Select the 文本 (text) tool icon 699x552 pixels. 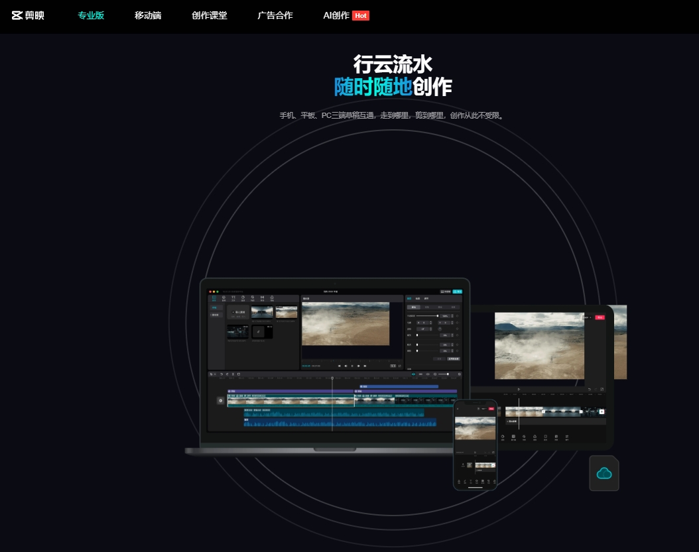tap(233, 298)
